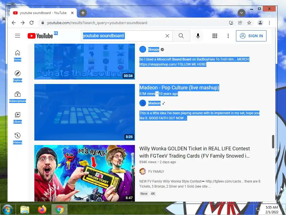The width and height of the screenshot is (286, 215).
Task: Open the FV FAMILY channel avatar
Action: [143, 172]
